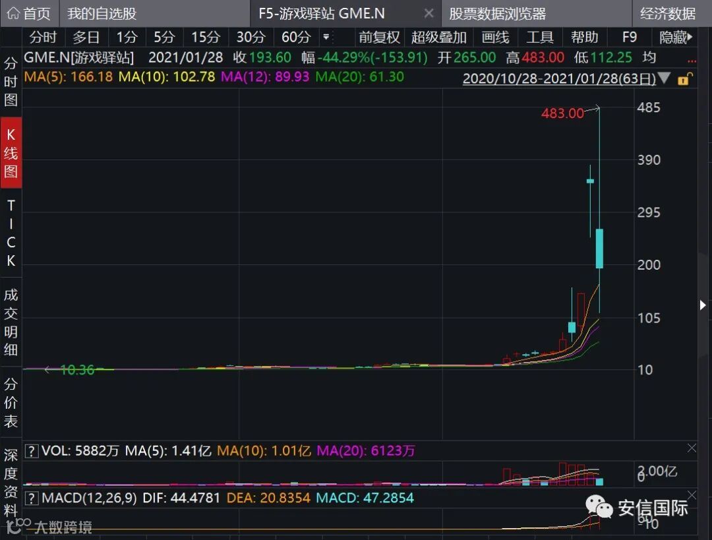
Task: Click the VOL: 5882万 label
Action: 80,451
